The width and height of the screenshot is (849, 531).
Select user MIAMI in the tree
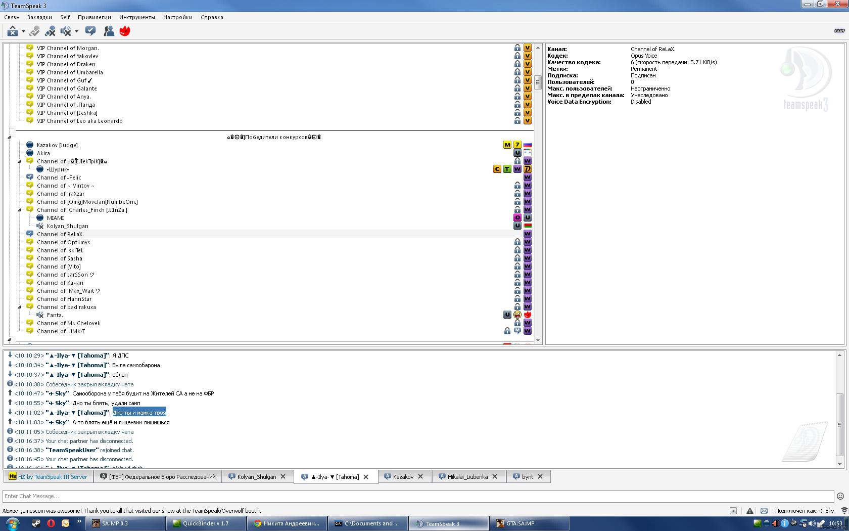[56, 218]
